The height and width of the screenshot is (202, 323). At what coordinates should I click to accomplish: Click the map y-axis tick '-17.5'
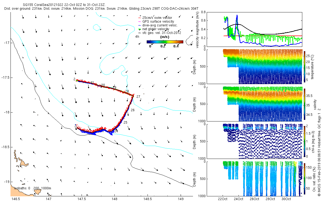(5, 78)
